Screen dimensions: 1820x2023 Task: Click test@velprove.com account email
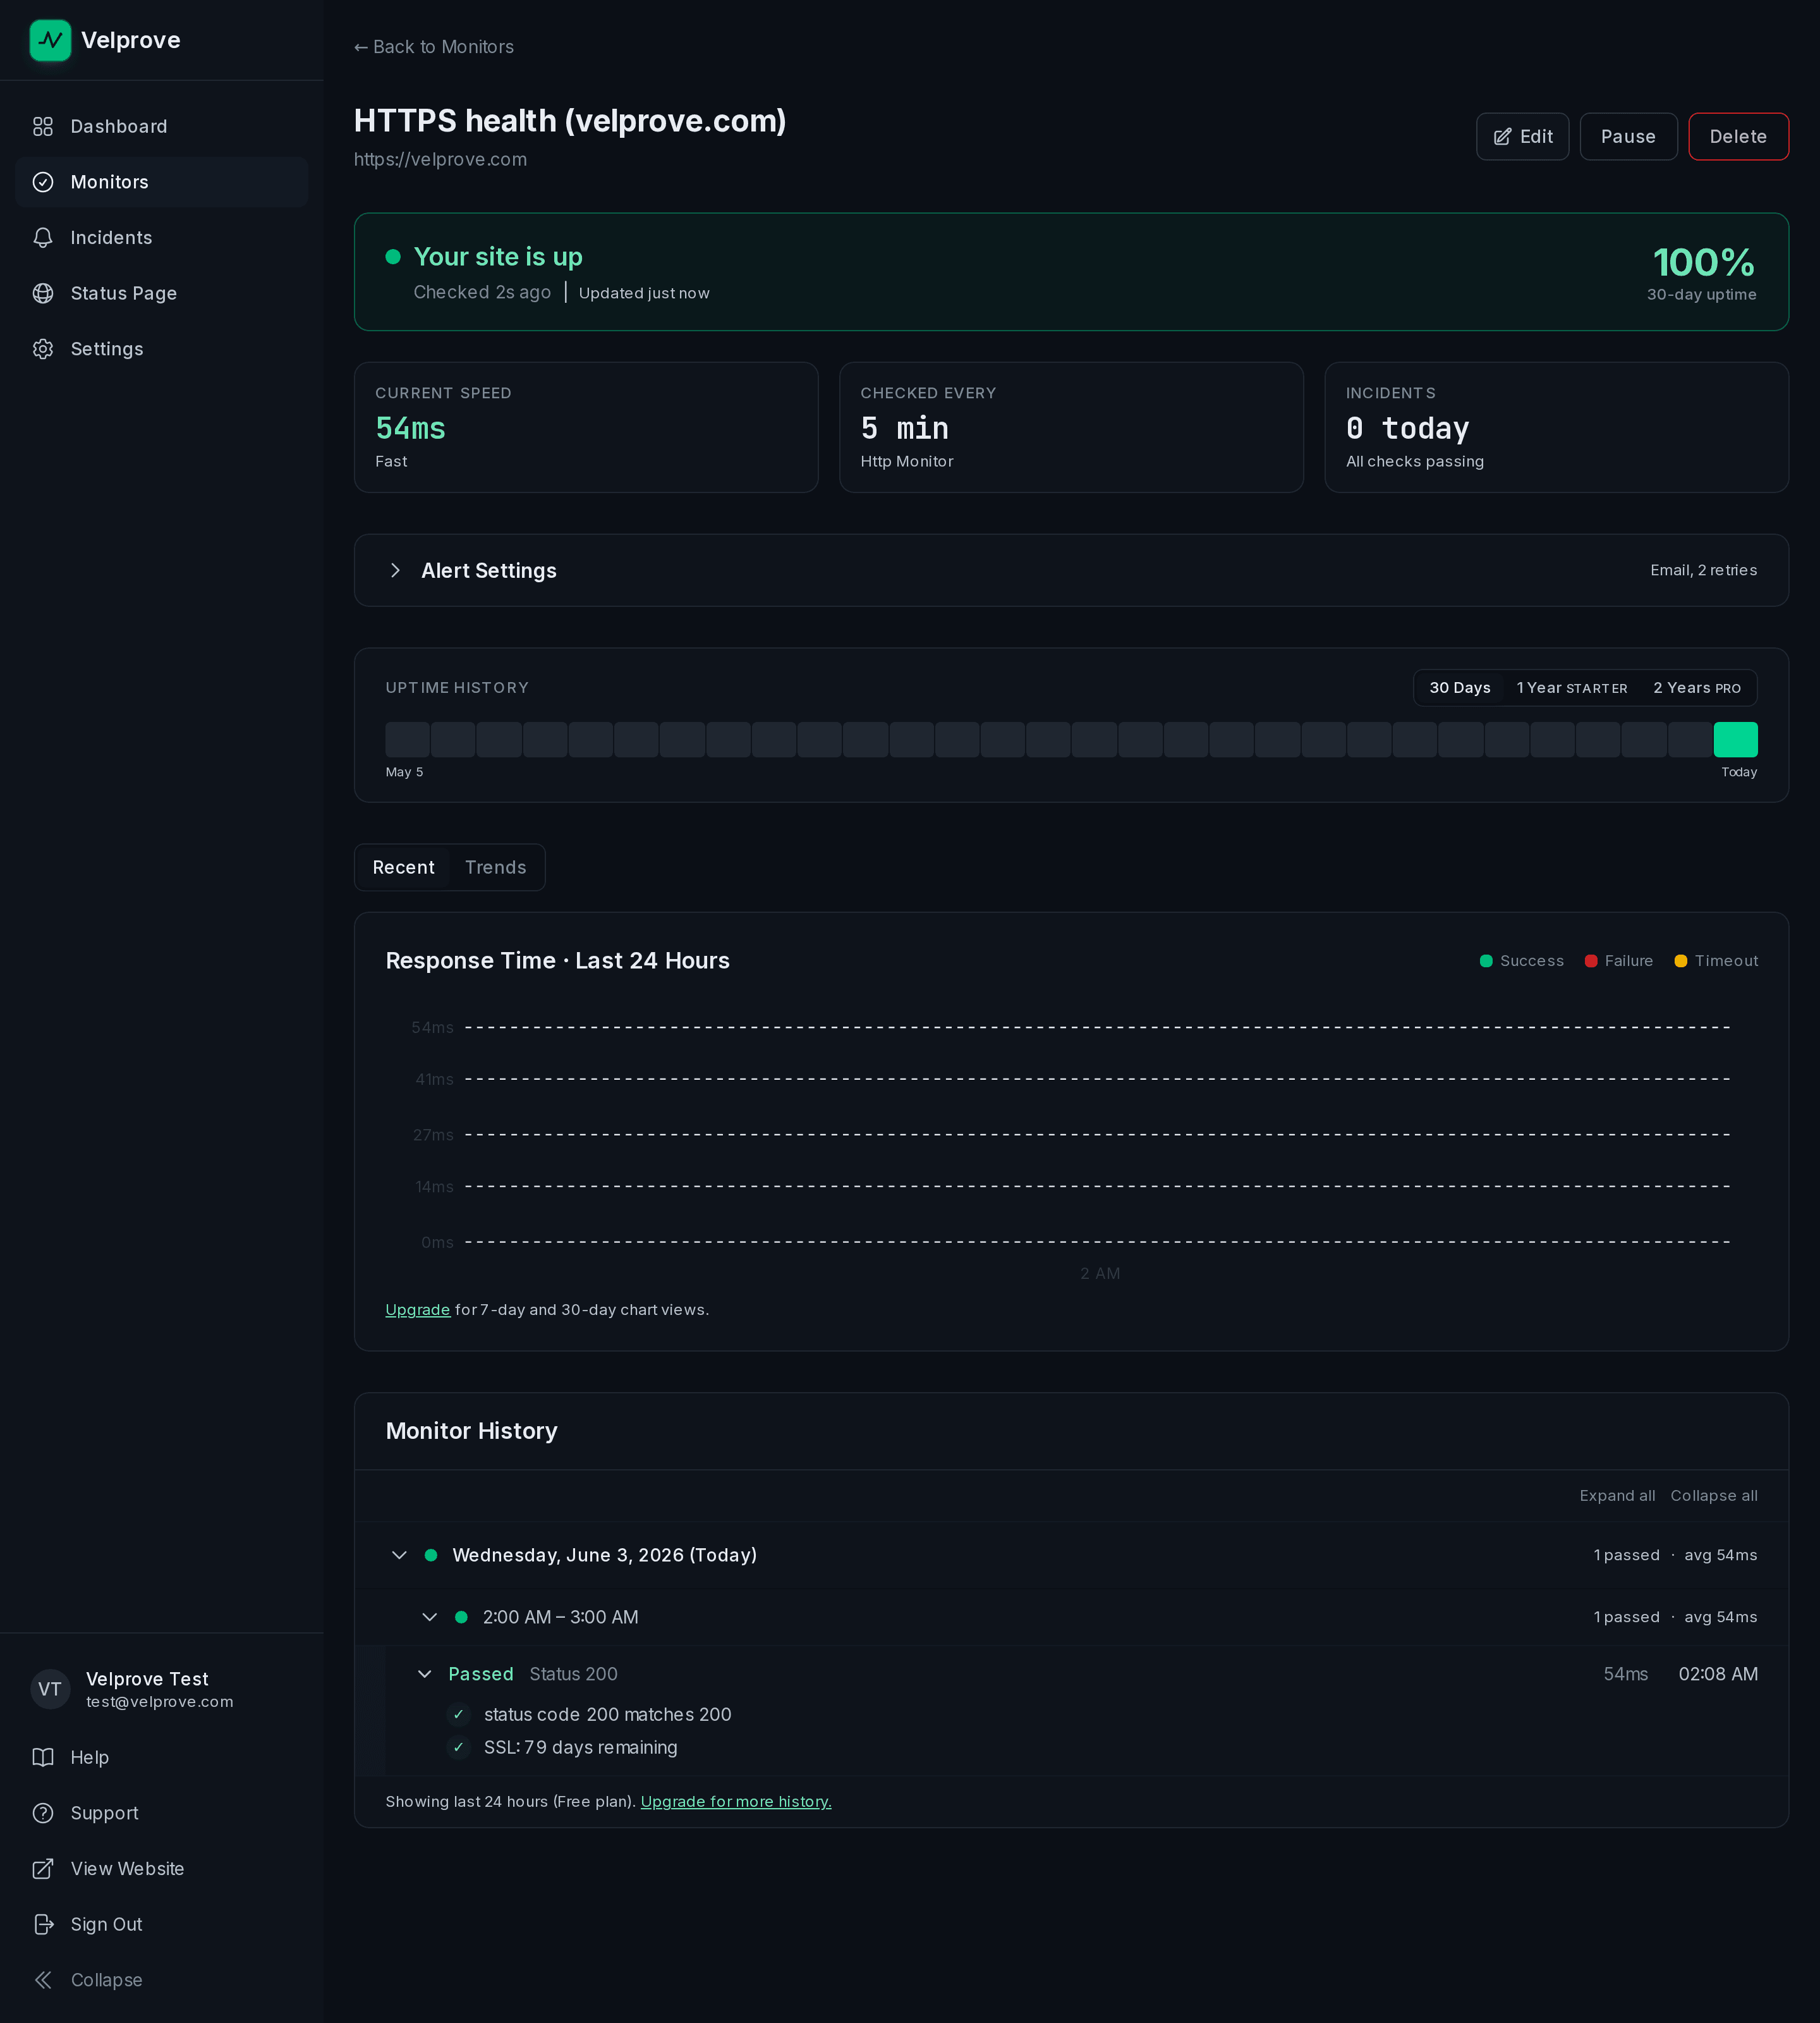point(160,1702)
